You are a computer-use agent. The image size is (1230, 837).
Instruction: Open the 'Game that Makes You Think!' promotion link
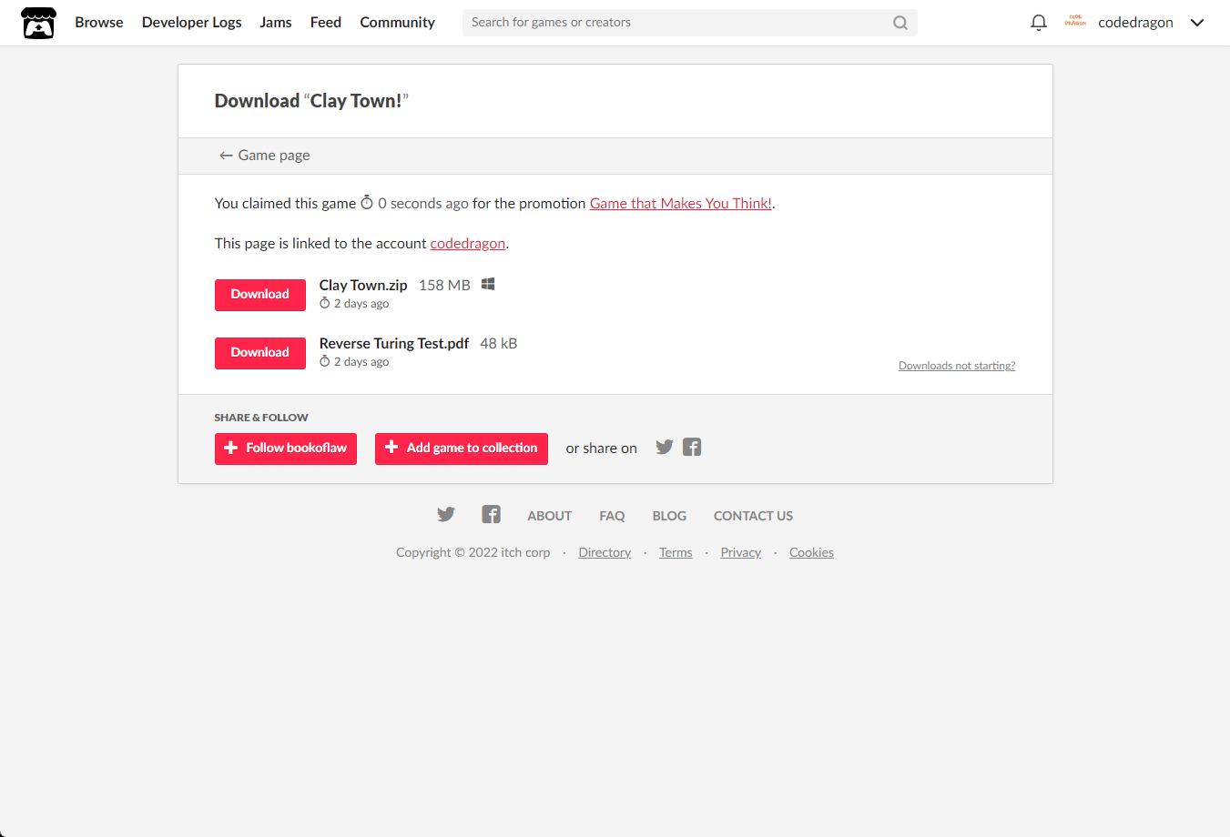point(681,203)
